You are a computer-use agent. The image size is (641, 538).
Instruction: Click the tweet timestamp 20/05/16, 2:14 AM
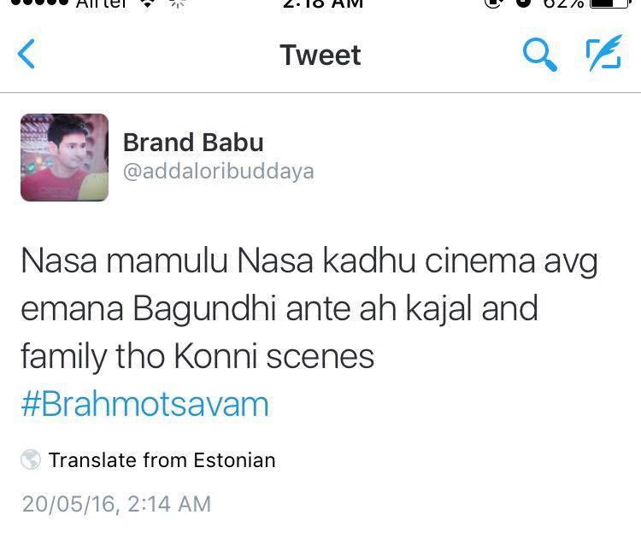pos(116,504)
